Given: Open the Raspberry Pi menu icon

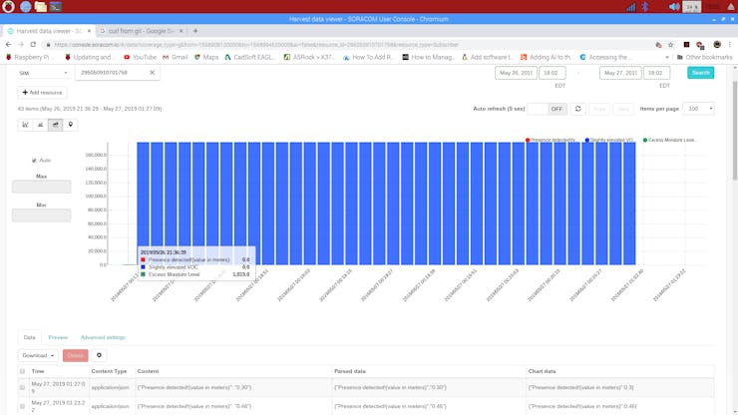Looking at the screenshot, I should 8,7.
